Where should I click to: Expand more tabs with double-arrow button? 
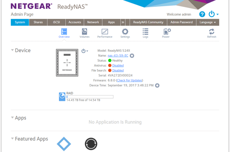click(x=123, y=22)
